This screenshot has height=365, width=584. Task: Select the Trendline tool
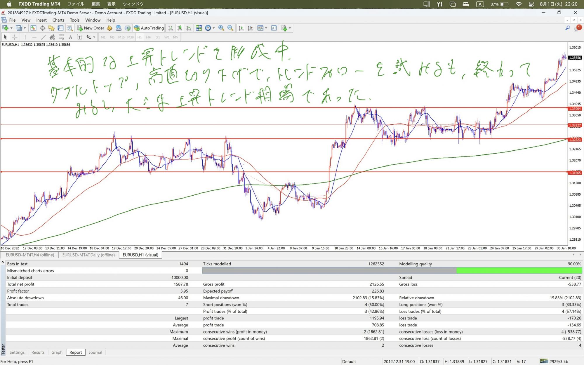coord(43,37)
